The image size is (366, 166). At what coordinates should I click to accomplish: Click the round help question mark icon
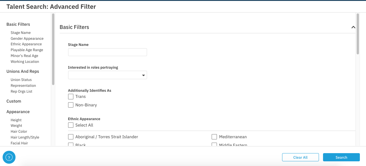pos(9,158)
